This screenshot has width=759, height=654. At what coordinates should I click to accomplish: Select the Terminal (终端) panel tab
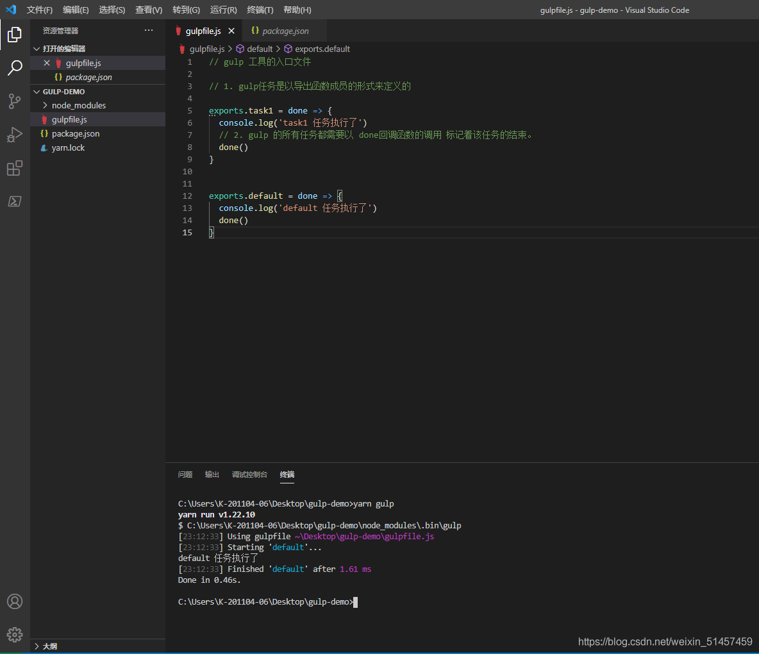[x=287, y=474]
